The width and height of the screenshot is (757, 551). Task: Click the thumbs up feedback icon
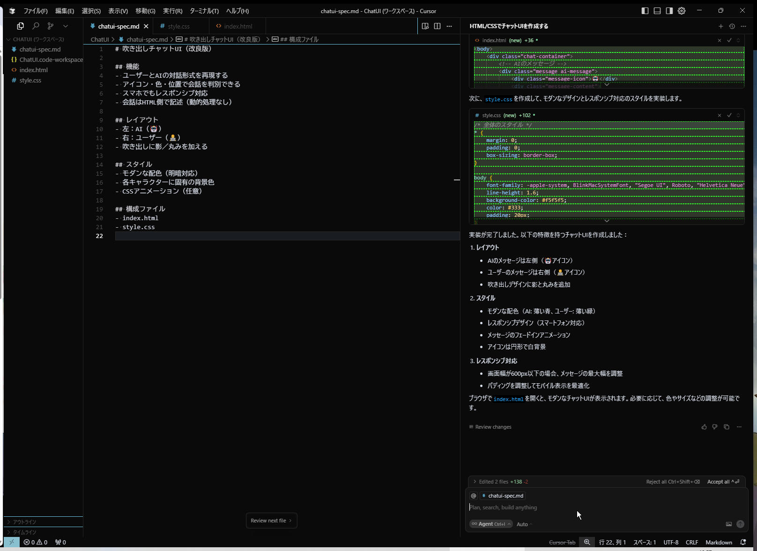[x=704, y=427]
